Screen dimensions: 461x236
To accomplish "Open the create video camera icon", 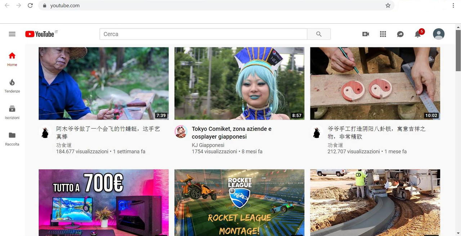I will [x=366, y=34].
